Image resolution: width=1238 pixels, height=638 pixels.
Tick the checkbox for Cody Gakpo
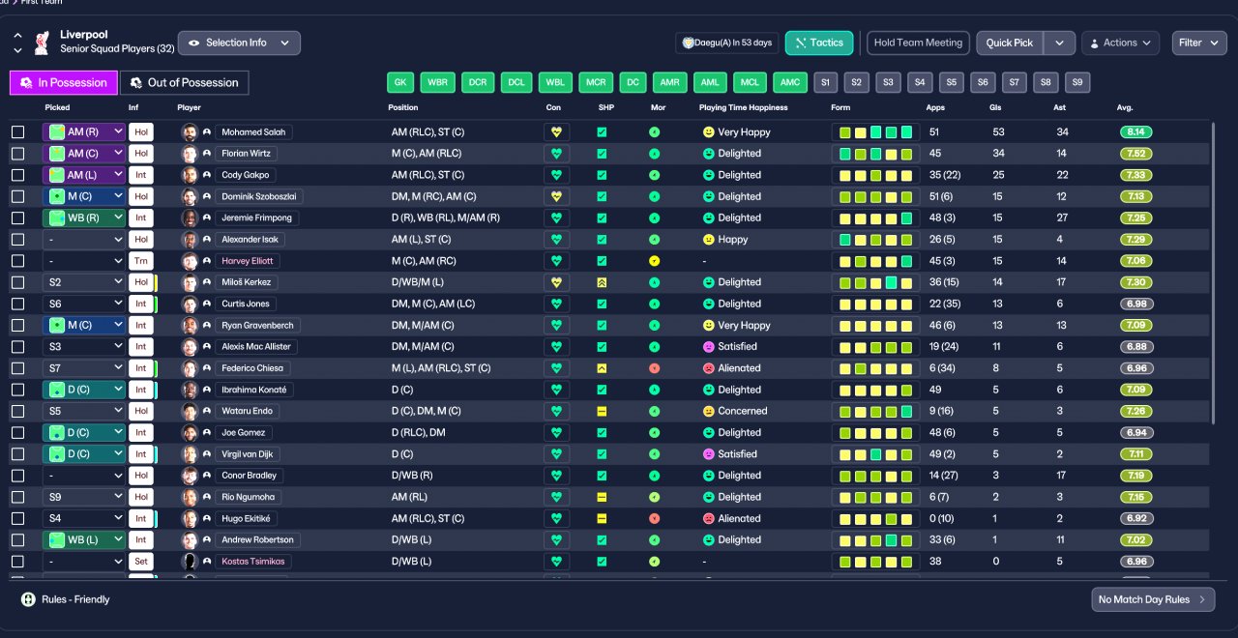pos(17,175)
